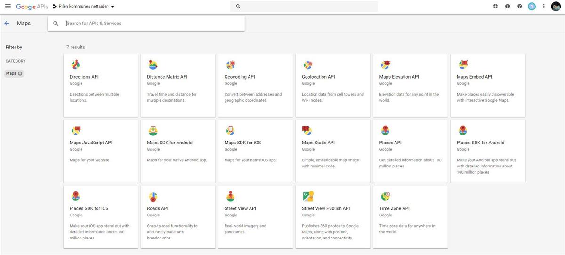Select the Distance Matrix API card

pyautogui.click(x=178, y=85)
